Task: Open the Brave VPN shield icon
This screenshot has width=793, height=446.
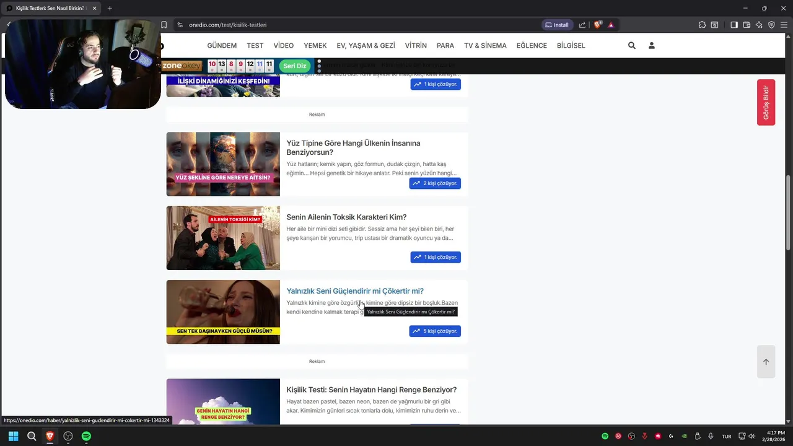Action: coord(771,25)
